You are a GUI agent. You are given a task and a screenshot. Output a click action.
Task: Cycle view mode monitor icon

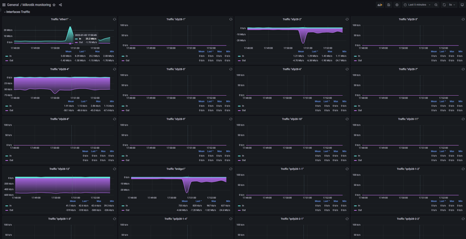[x=462, y=5]
